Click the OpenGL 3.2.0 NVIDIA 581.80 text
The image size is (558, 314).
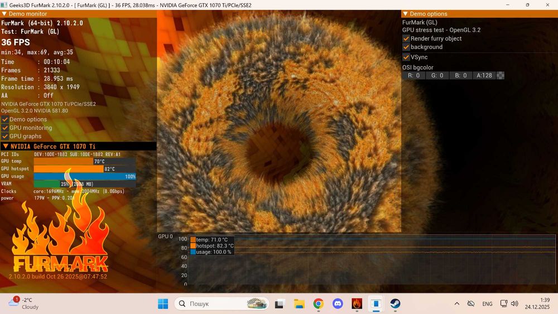(x=35, y=110)
